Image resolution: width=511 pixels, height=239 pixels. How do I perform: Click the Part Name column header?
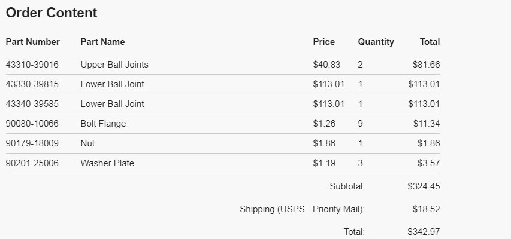click(x=102, y=42)
